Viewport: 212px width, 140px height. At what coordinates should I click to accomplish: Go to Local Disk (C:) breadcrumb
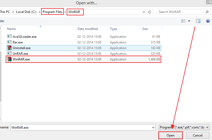(x=26, y=12)
